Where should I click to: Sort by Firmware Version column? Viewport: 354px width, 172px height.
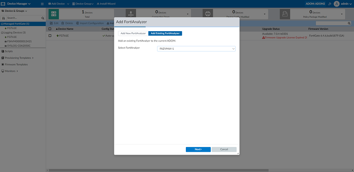coord(318,29)
